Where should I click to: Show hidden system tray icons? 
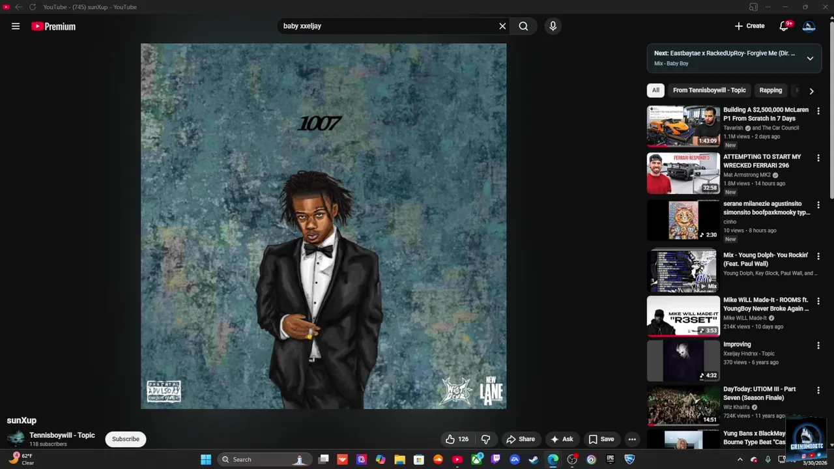click(x=740, y=459)
